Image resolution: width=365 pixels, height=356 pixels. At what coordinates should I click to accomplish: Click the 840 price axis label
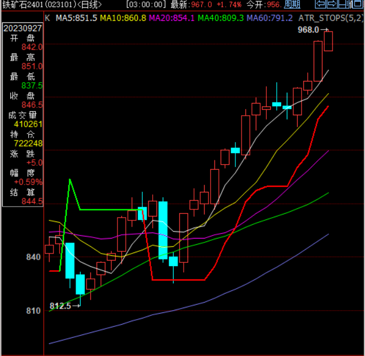point(34,257)
